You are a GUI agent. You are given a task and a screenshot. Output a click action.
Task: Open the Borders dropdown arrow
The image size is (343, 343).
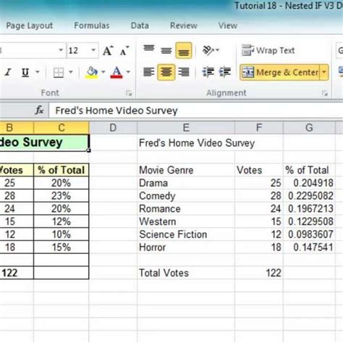71,72
